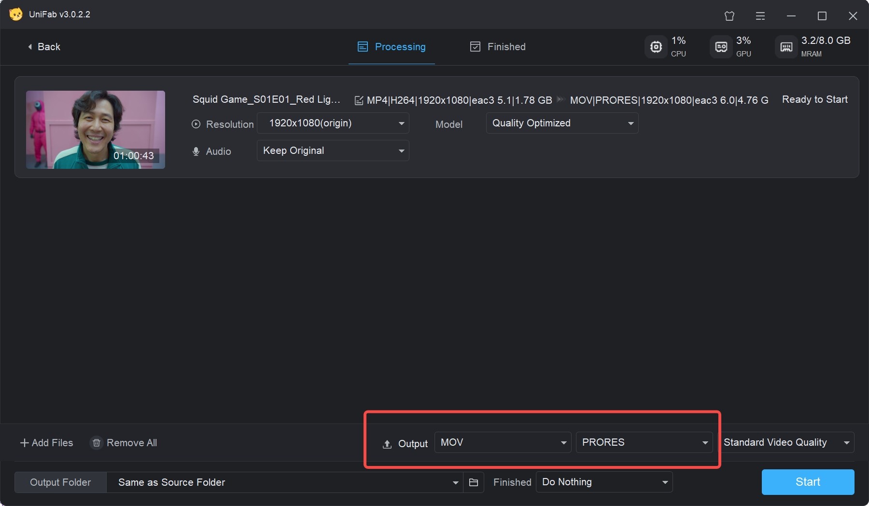Click the Output Folder label button

[60, 482]
